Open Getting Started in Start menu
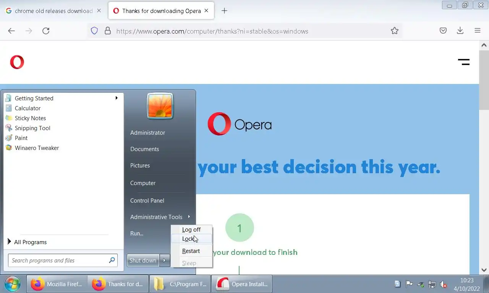The image size is (489, 293). 63,98
